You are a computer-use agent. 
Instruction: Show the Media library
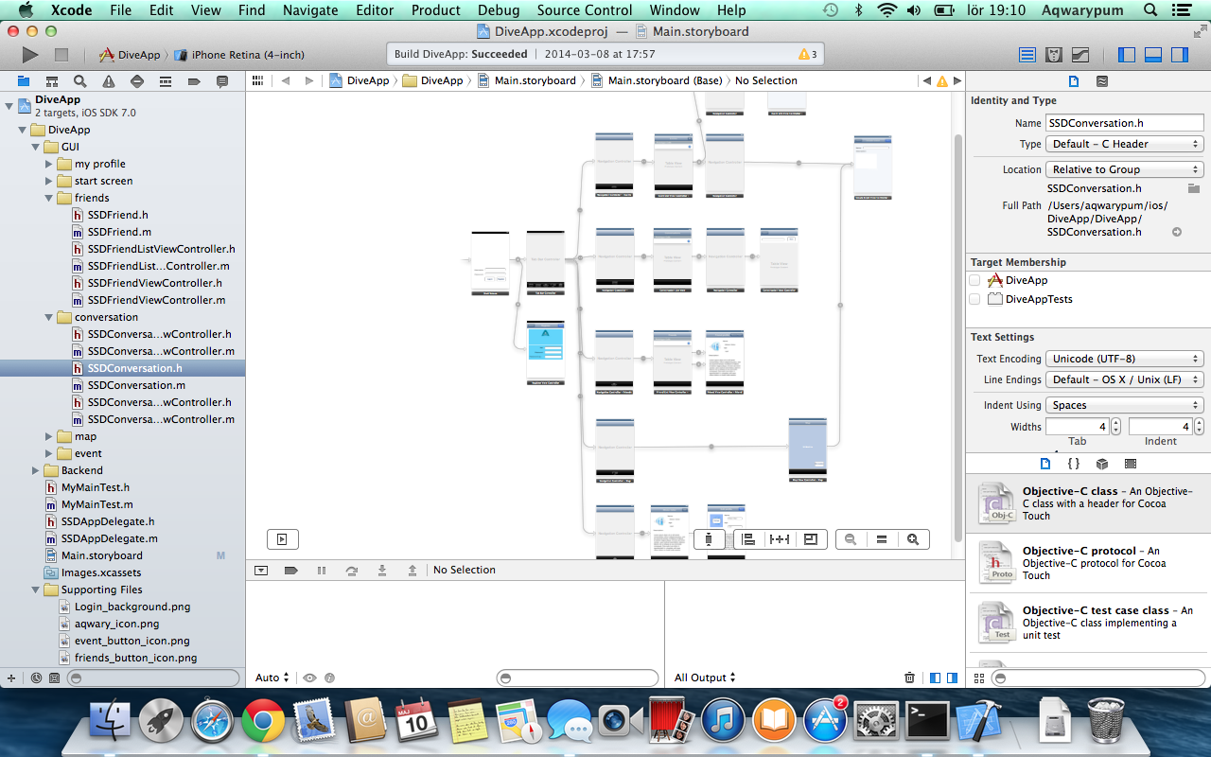pos(1131,464)
